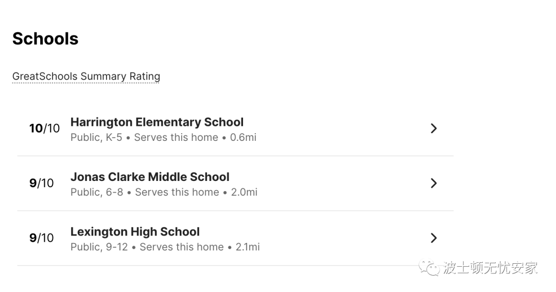Open GreatSchools Summary Rating explanation link

(86, 77)
